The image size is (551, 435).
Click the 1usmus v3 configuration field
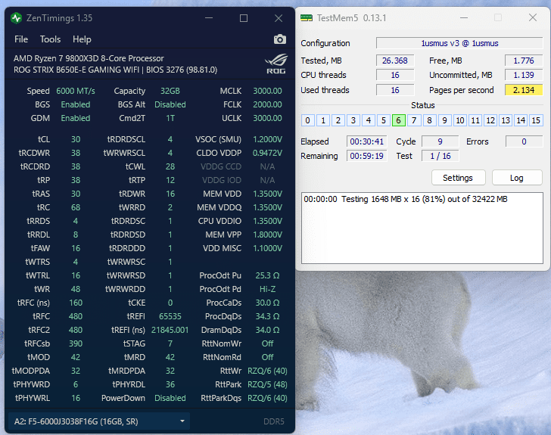(459, 43)
